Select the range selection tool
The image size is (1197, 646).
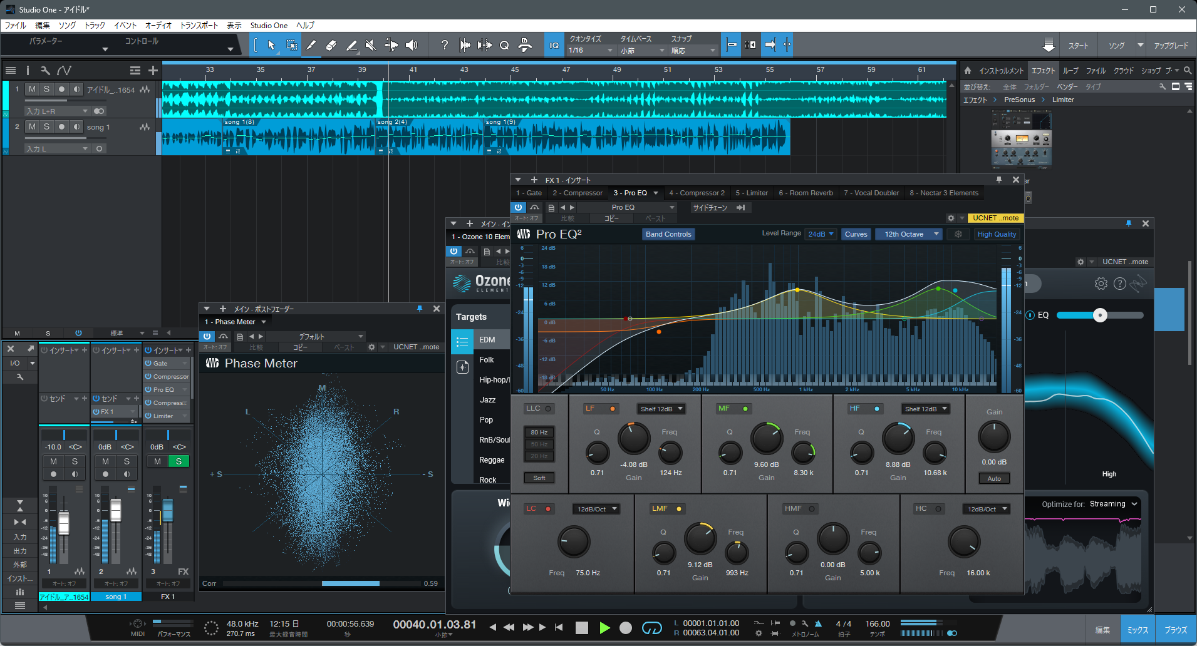click(x=292, y=45)
